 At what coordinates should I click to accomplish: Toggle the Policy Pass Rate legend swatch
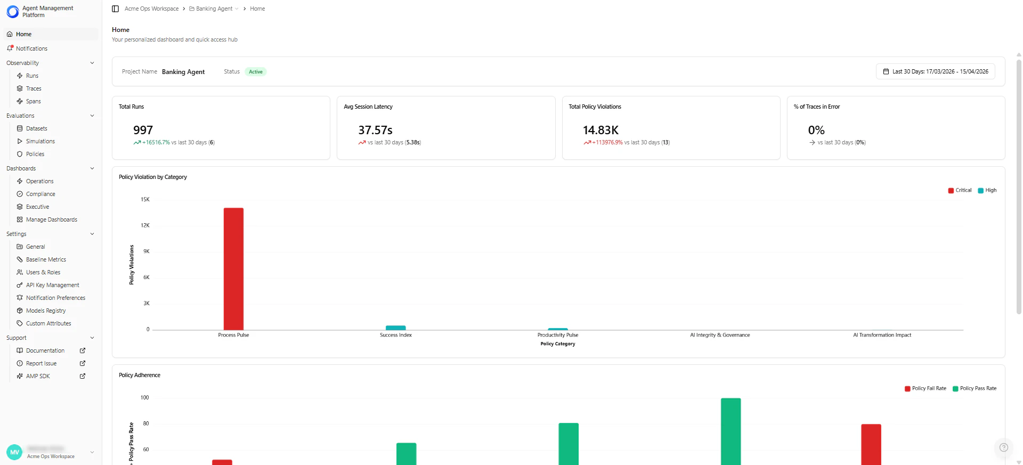(x=955, y=389)
